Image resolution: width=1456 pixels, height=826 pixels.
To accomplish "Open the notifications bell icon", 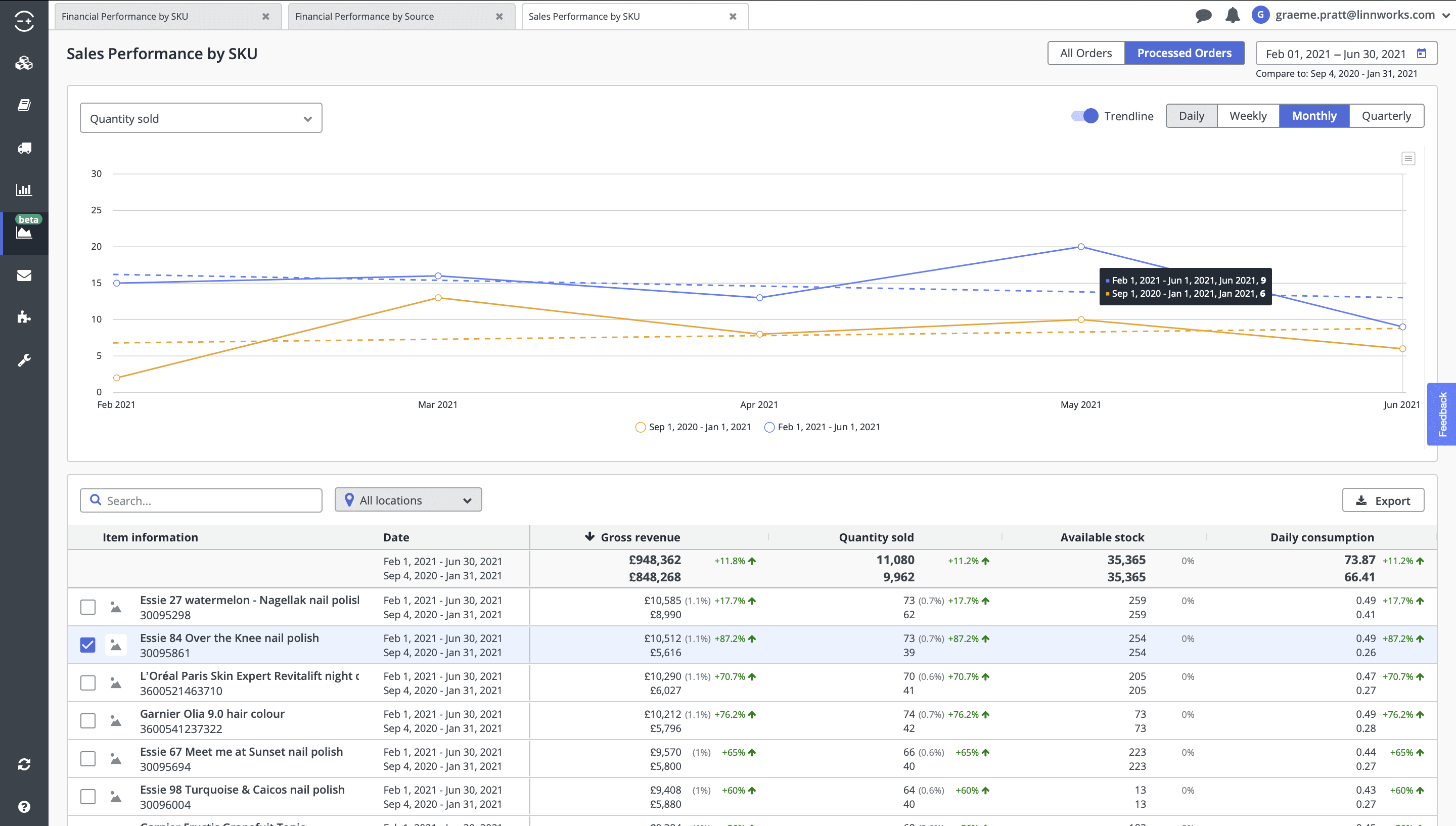I will (1233, 15).
